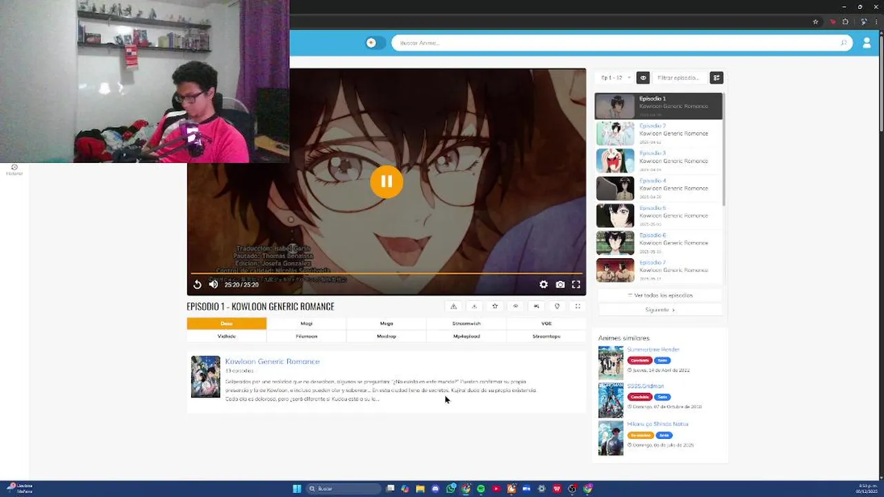Open the Summertime Render similar anime

pyautogui.click(x=653, y=349)
